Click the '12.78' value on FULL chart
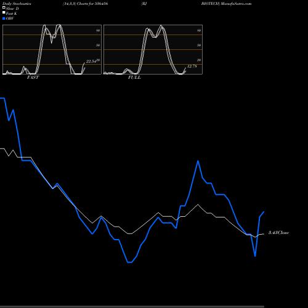308x308 pixels. (192, 67)
